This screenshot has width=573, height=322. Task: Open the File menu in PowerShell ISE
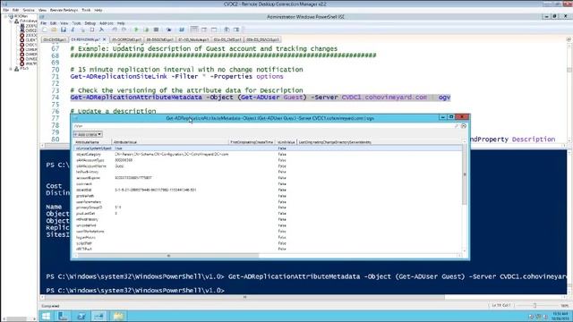44,23
